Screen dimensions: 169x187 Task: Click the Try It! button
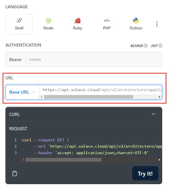pyautogui.click(x=145, y=173)
